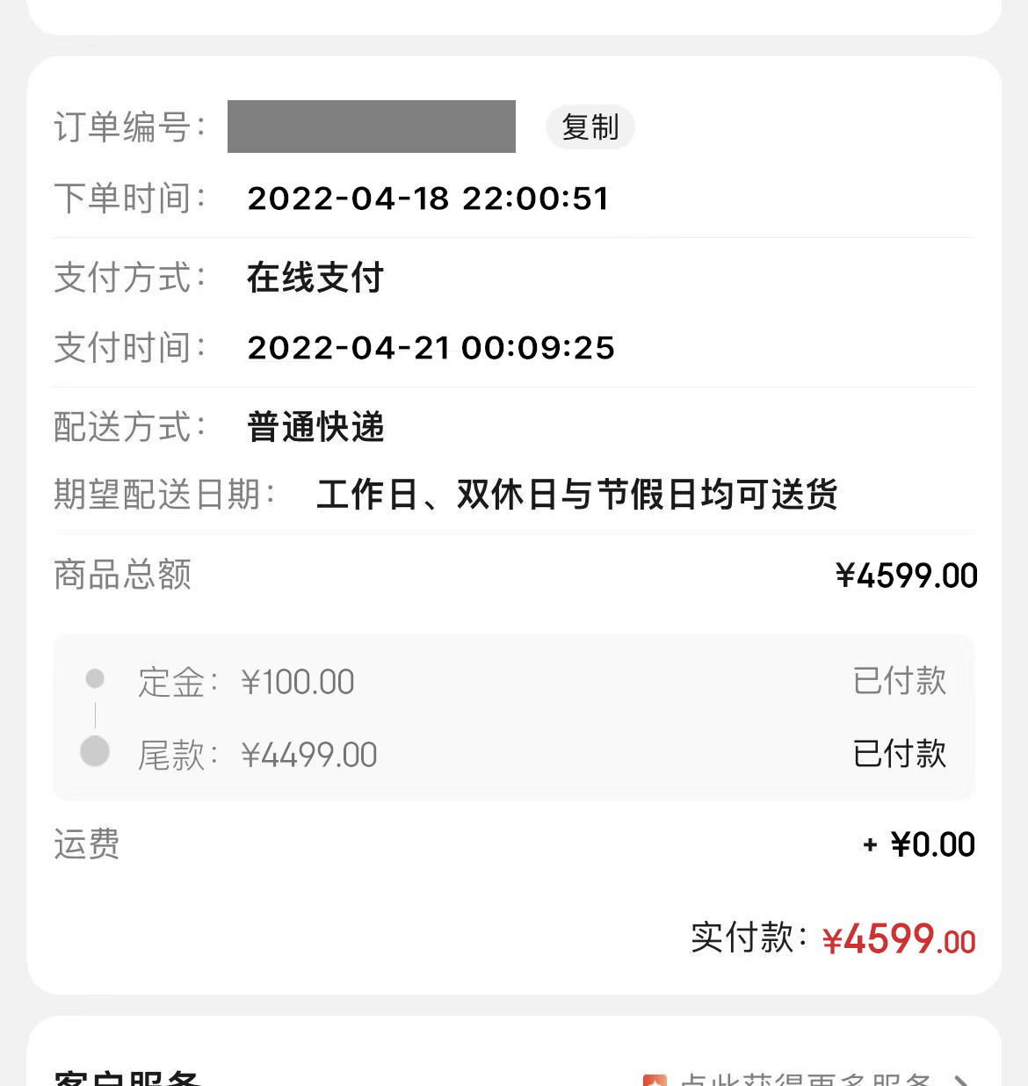Open the 点此获得更多服务 link
Image resolution: width=1028 pixels, height=1086 pixels.
804,1080
